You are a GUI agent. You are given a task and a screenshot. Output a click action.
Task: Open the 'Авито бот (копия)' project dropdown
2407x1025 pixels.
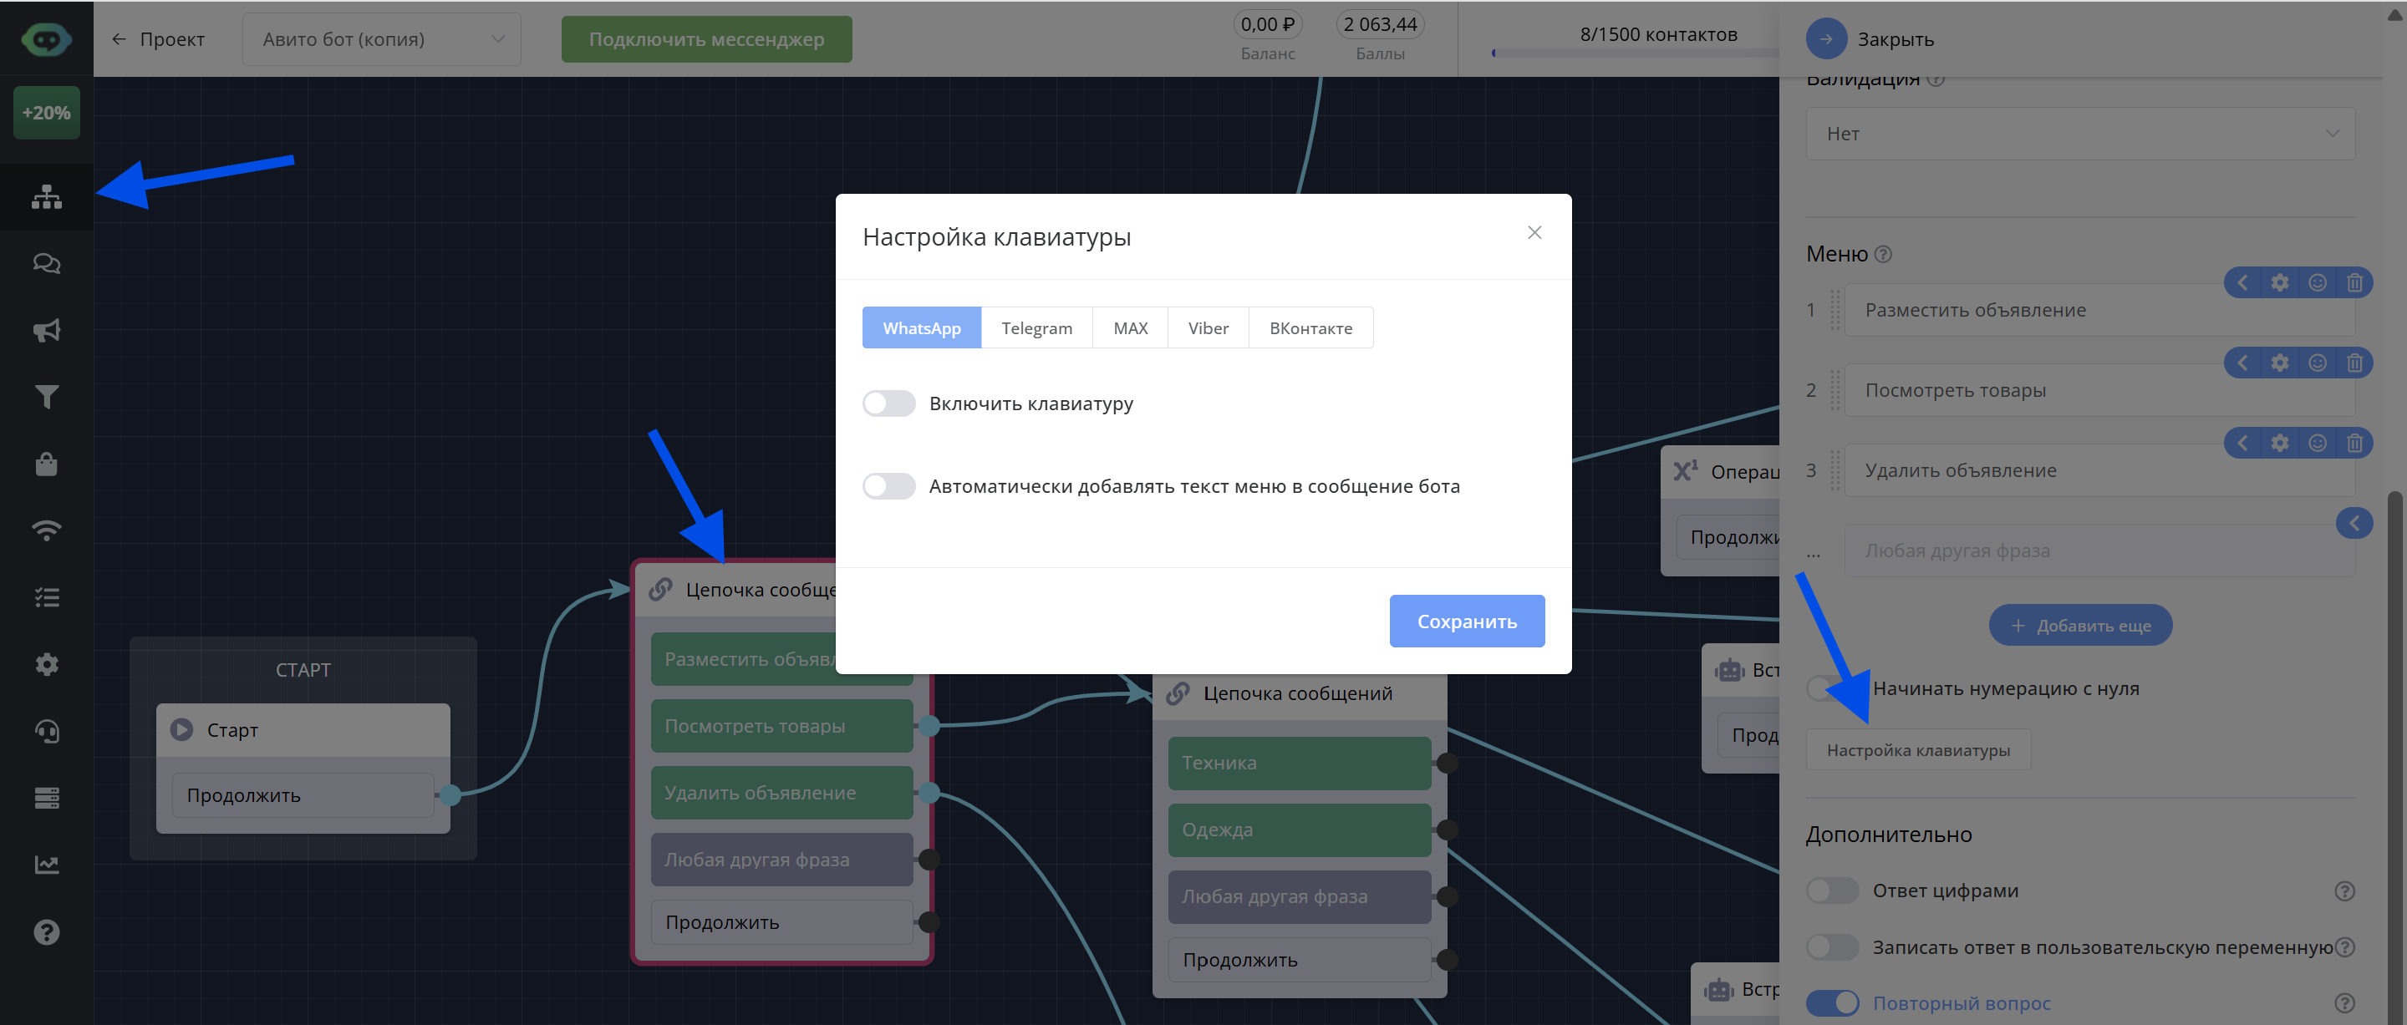[x=381, y=39]
